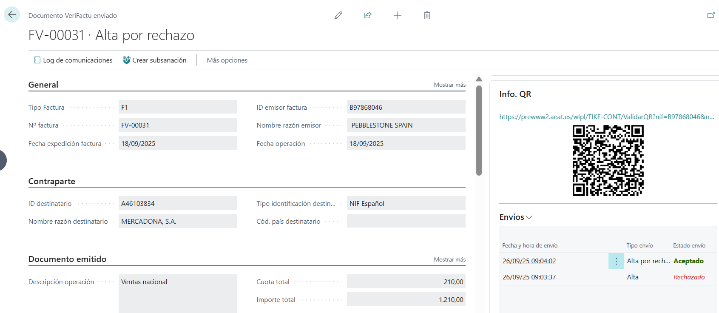The height and width of the screenshot is (313, 719).
Task: Click Crear subsanación action
Action: click(155, 60)
